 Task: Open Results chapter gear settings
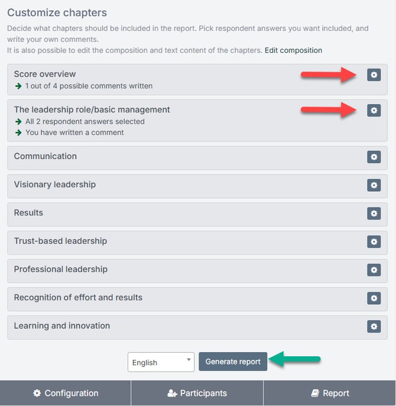pyautogui.click(x=374, y=213)
